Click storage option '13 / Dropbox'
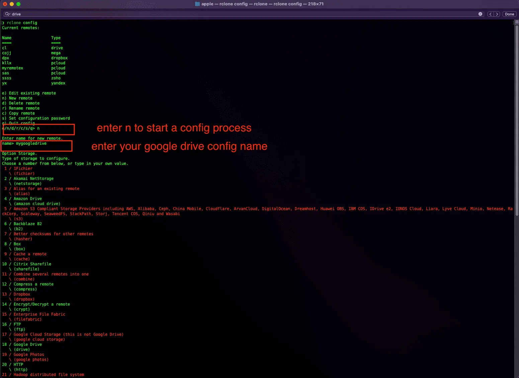The width and height of the screenshot is (519, 378). (16, 294)
